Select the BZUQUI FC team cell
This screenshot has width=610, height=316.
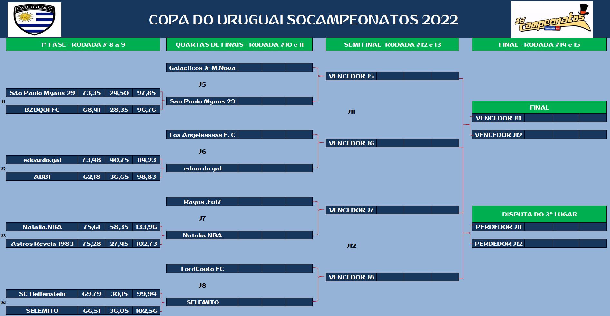(42, 110)
